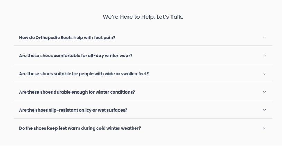Click chevron next to all-day winter wear question
282x149 pixels.
tap(264, 55)
